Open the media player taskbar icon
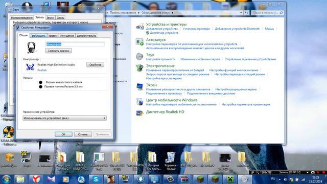This screenshot has height=184, width=327. click(x=66, y=179)
